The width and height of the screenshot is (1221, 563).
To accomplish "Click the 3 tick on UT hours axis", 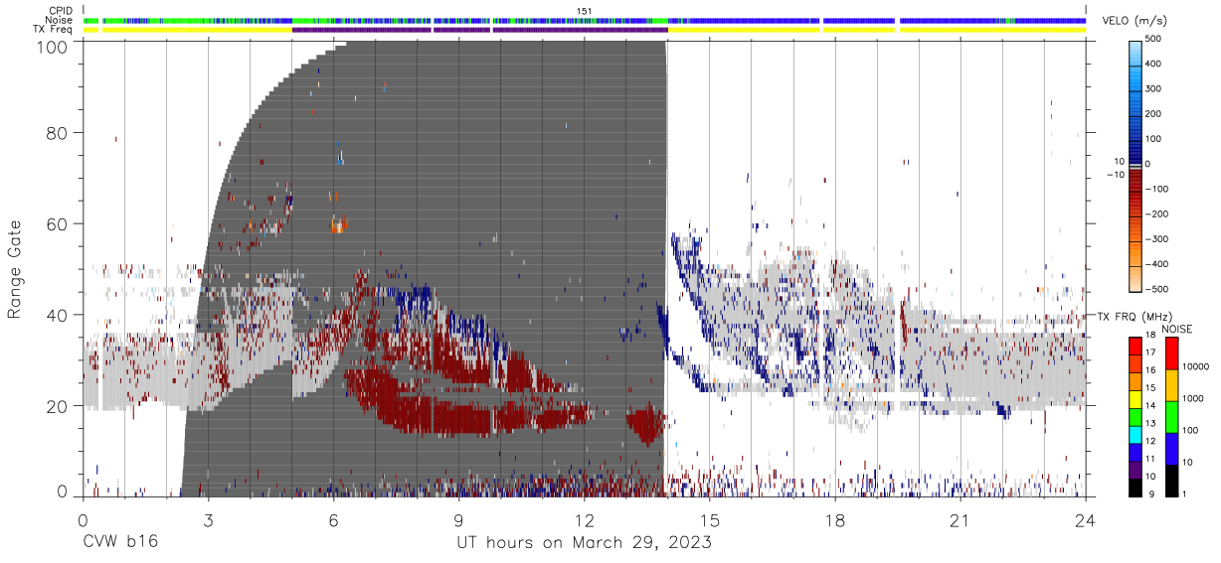I will 208,520.
